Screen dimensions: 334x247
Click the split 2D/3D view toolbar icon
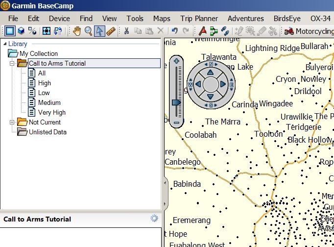[32, 31]
